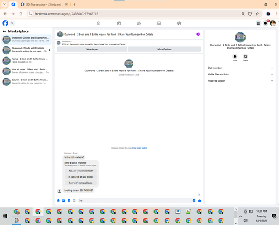Go back using the Marketplace back arrow

tap(4, 31)
